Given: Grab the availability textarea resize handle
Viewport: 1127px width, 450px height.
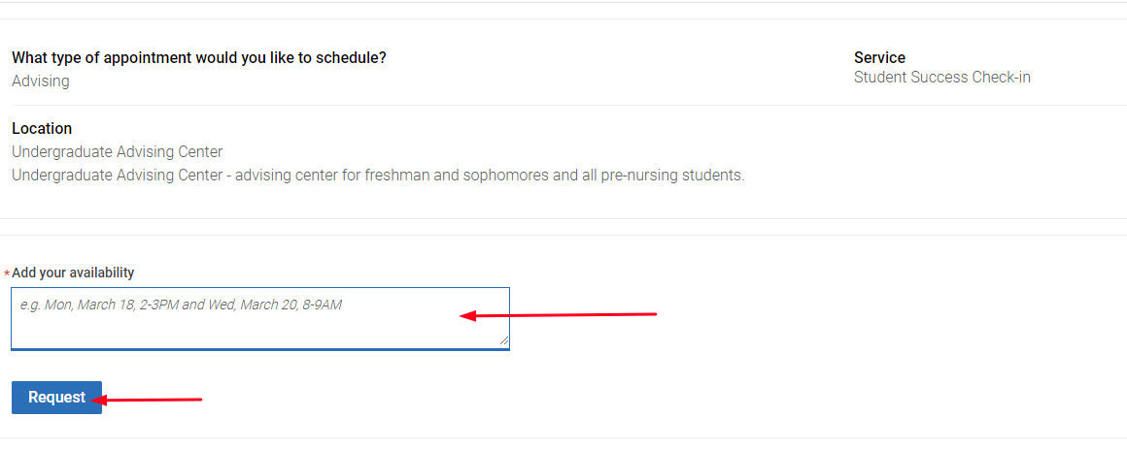Looking at the screenshot, I should 503,340.
